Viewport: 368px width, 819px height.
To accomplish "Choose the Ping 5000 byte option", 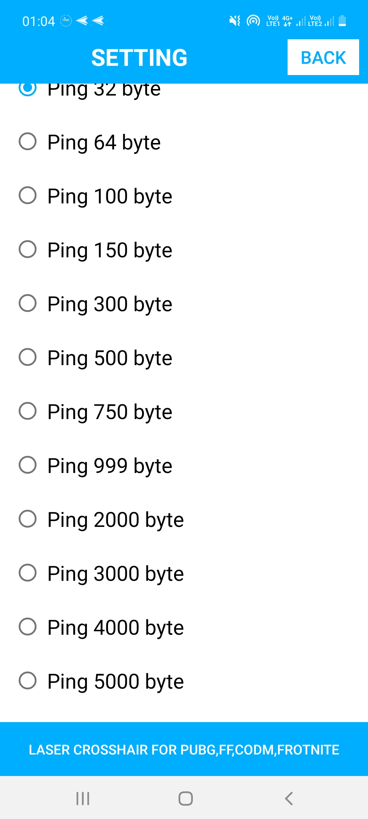I will coord(28,681).
